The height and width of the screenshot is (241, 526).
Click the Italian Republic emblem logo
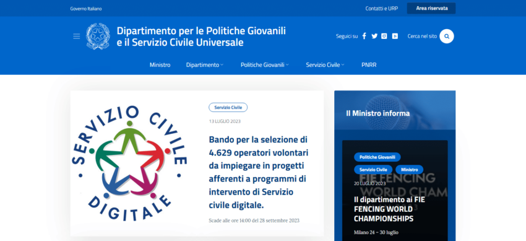[98, 37]
